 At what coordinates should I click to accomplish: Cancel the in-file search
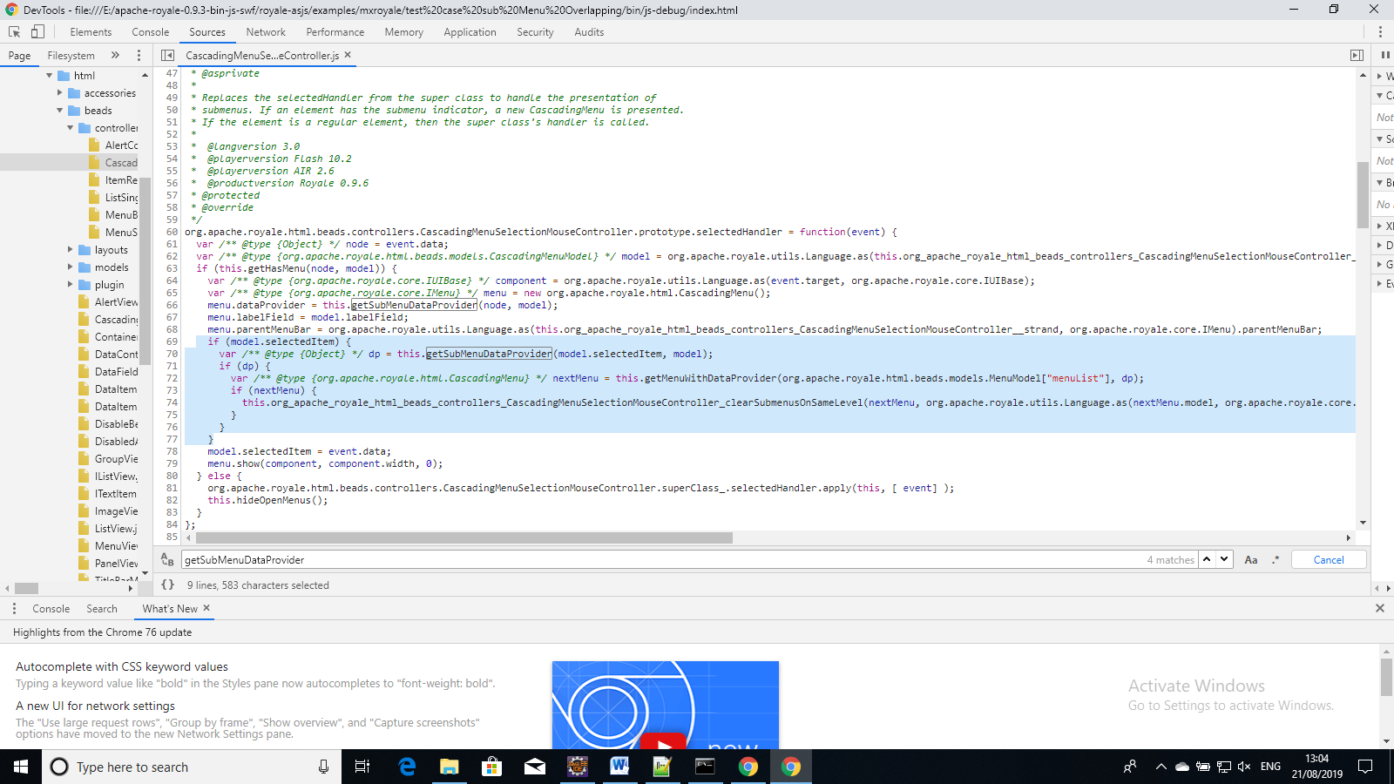[1329, 559]
